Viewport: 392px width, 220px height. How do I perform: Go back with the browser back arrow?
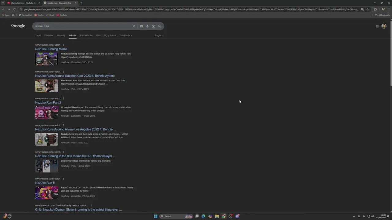pyautogui.click(x=3, y=9)
